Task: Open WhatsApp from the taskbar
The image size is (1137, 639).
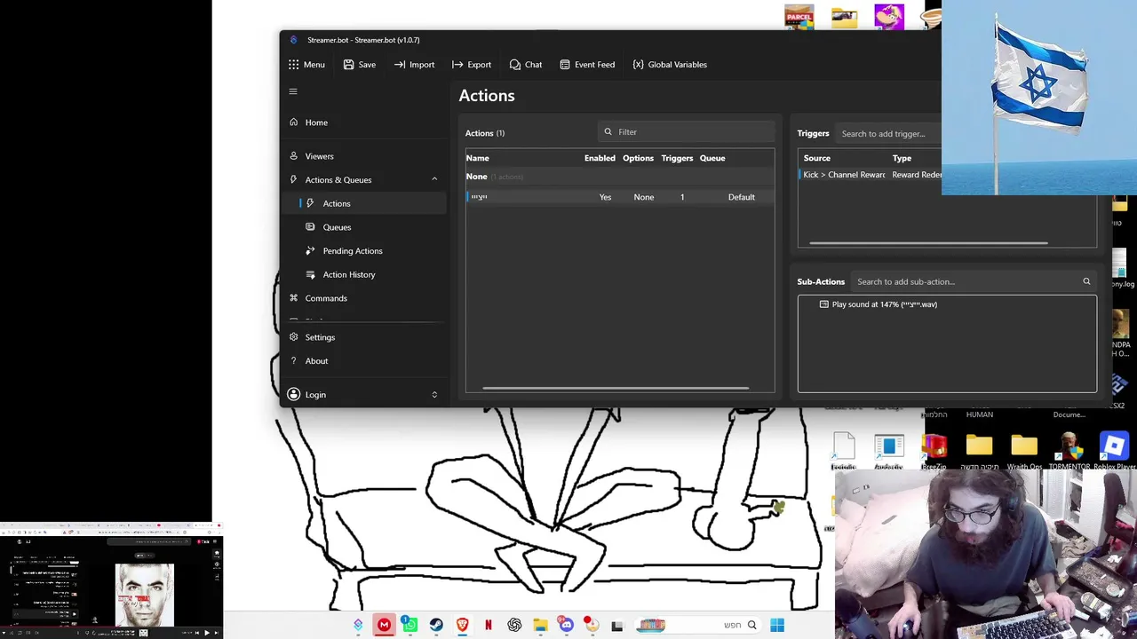Action: [x=409, y=625]
